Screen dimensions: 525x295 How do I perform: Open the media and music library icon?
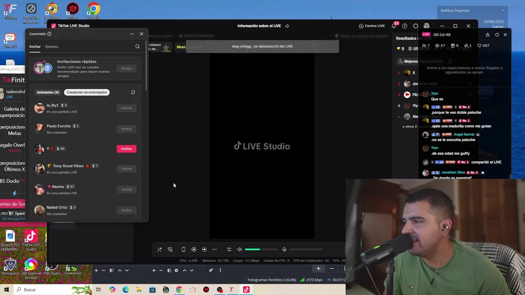click(x=170, y=250)
